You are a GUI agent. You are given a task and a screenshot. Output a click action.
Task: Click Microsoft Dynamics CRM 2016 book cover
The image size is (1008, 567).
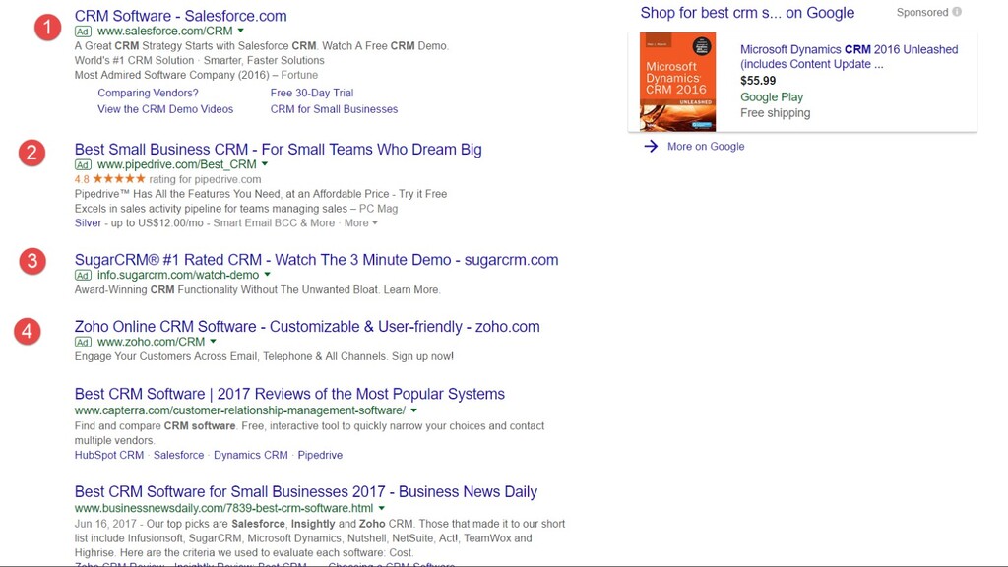tap(677, 83)
